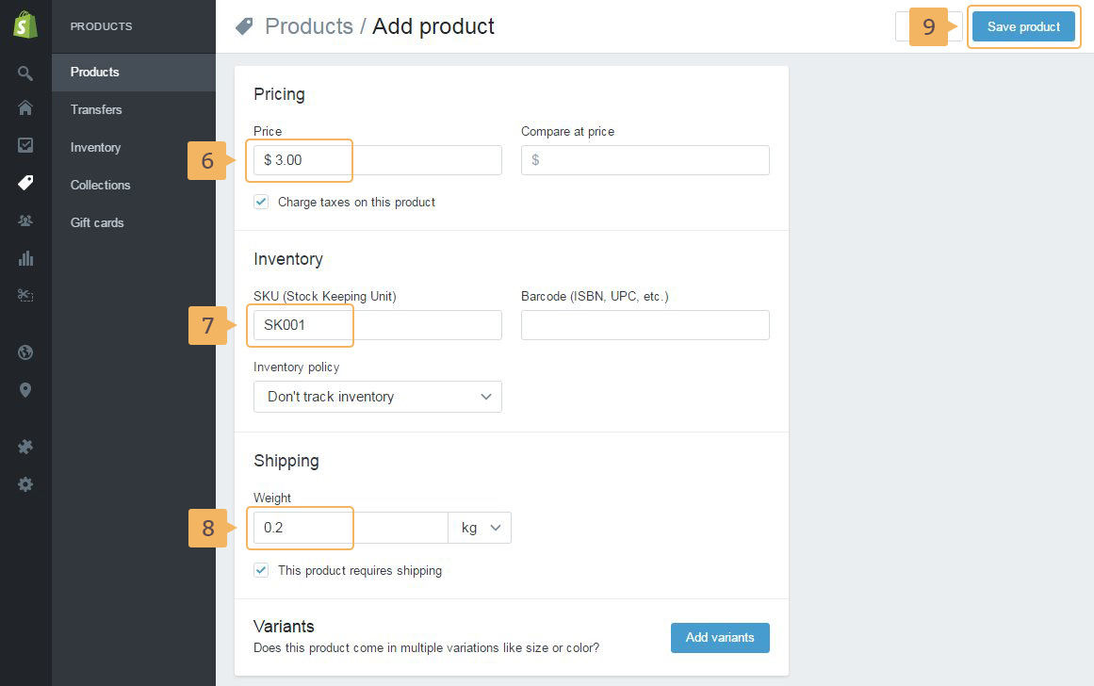1094x686 pixels.
Task: Open Customers via people sidebar icon
Action: pyautogui.click(x=25, y=220)
